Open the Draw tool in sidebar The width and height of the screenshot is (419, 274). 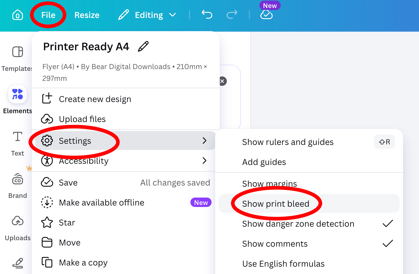coord(18,263)
